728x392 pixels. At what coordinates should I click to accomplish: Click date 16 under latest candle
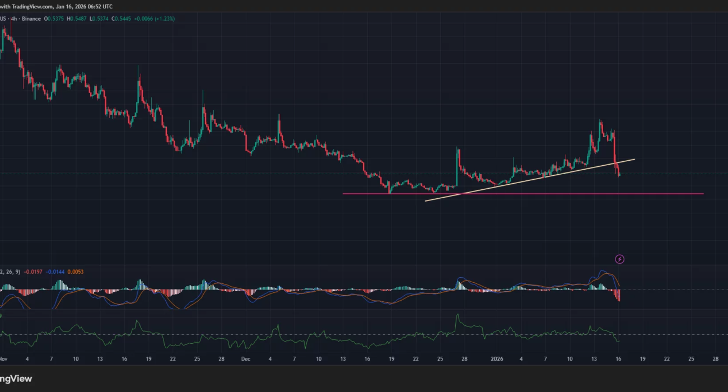618,358
